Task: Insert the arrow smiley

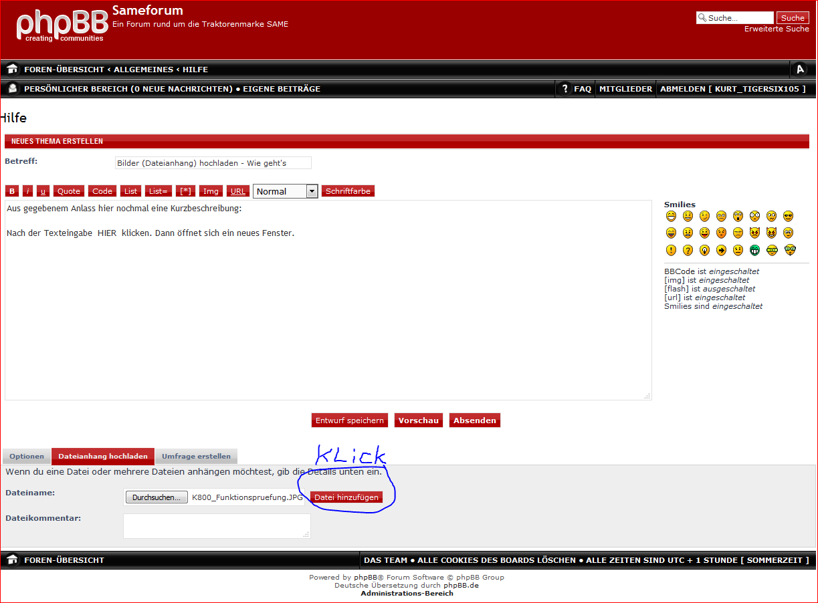Action: [721, 250]
